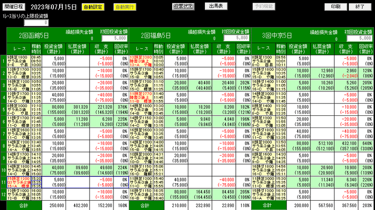Click 中京 payout 512,100 cell
The height and width of the screenshot is (210, 375).
[x=322, y=146]
